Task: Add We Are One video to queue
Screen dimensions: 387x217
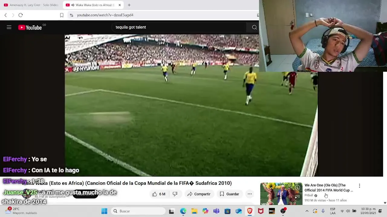Action: point(298,197)
